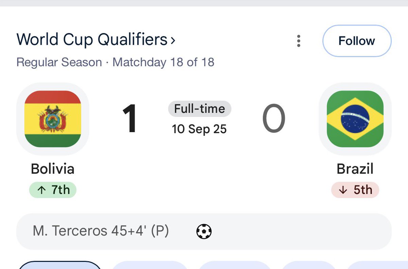Click the green up arrow beside 7th
This screenshot has width=408, height=269.
(41, 190)
